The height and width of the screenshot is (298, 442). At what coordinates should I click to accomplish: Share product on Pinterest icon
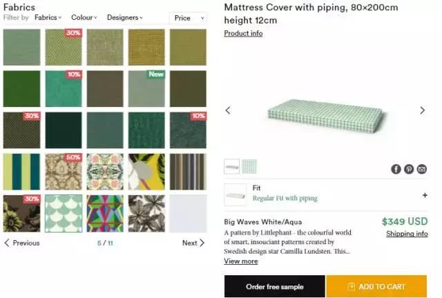coord(409,169)
